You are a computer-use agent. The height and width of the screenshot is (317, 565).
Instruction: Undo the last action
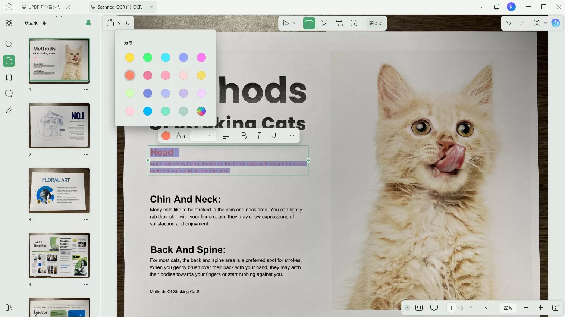click(508, 23)
